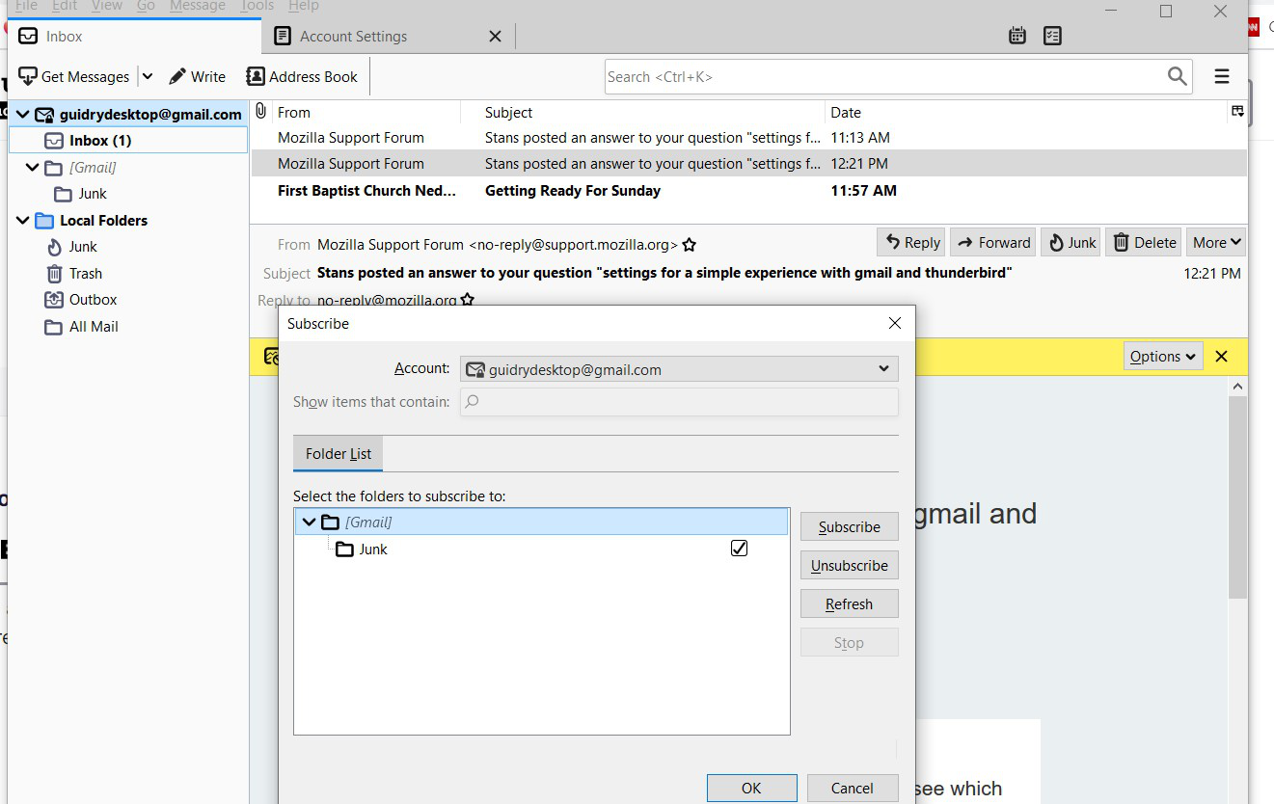Select Local Folders Junk flame folder
1274x804 pixels.
tap(83, 246)
